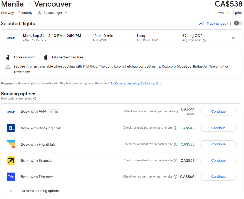Click the resident tax info icon in ANA row
244x199 pixels.
click(176, 112)
